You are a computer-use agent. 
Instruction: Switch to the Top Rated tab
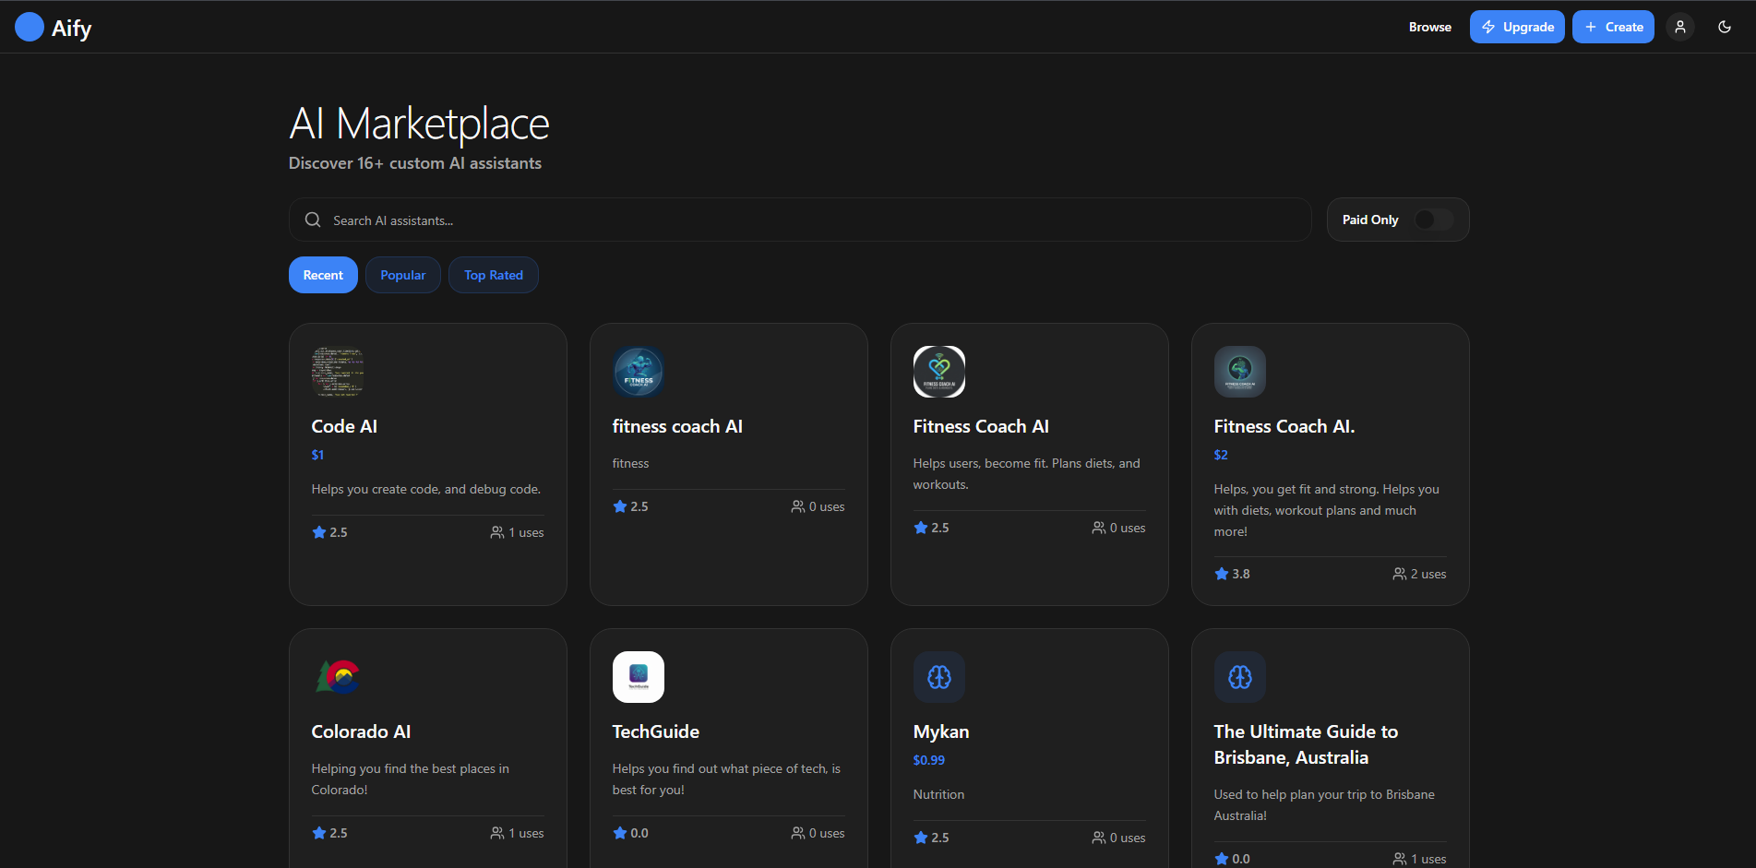point(494,275)
